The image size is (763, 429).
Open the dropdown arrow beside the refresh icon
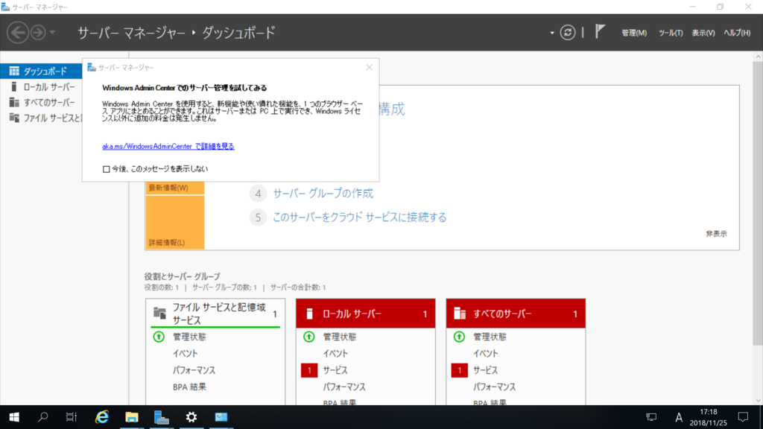[x=552, y=33]
